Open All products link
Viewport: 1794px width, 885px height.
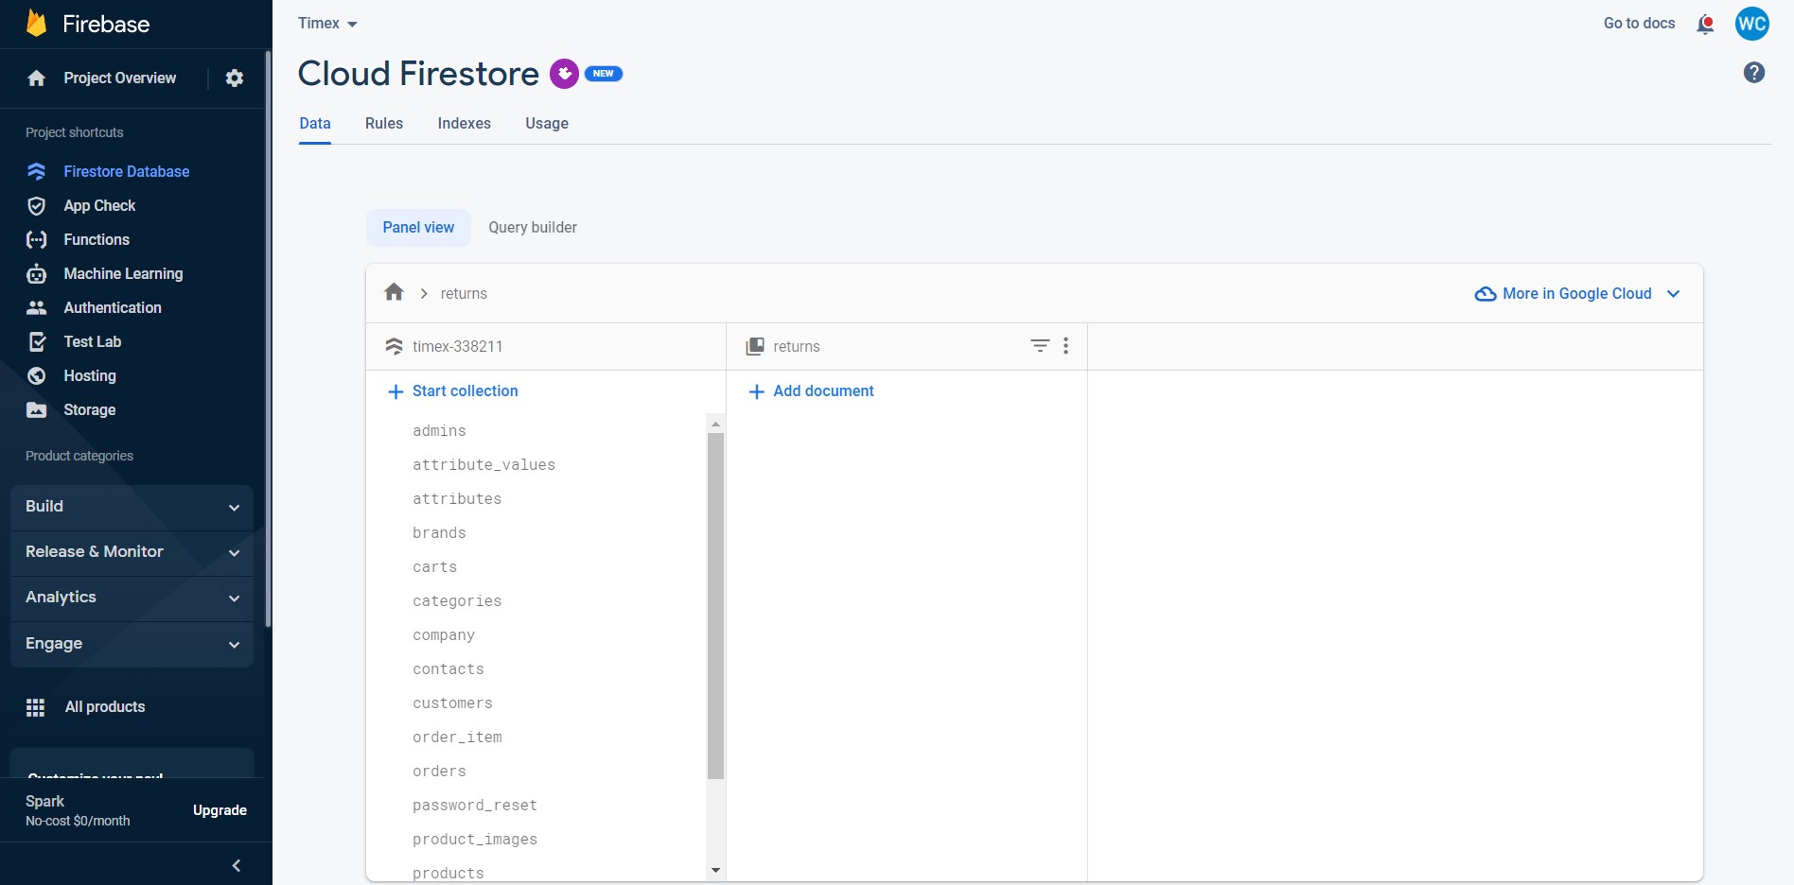pos(105,707)
